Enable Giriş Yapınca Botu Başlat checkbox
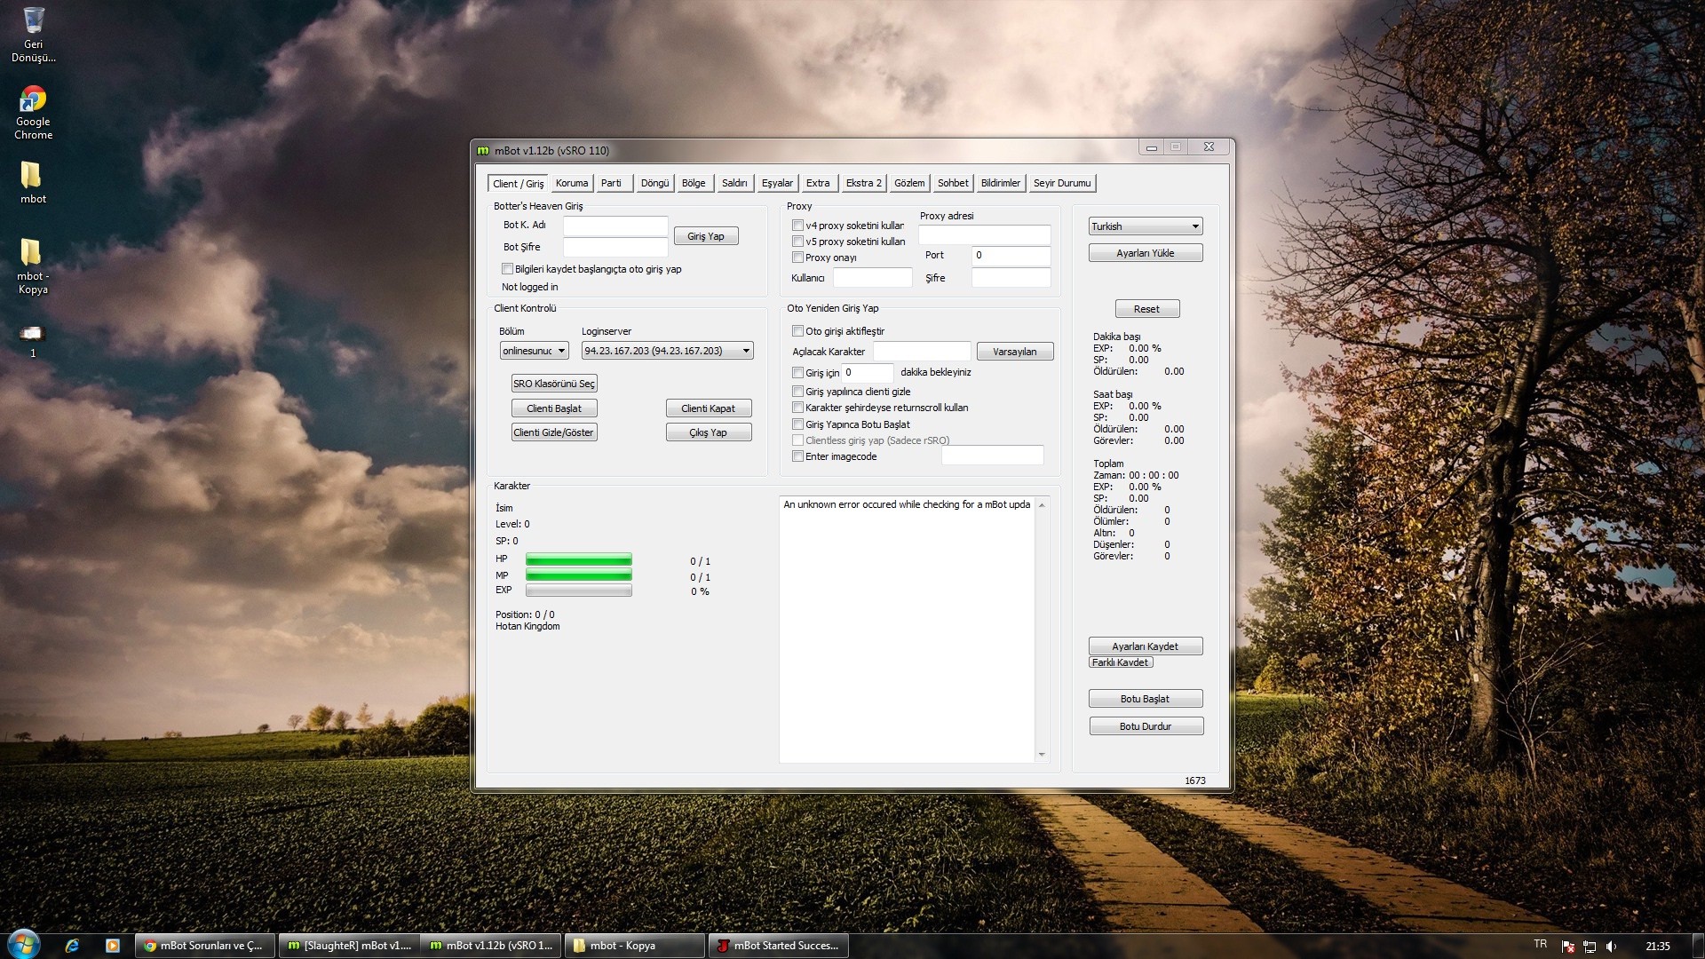The width and height of the screenshot is (1705, 959). click(797, 424)
